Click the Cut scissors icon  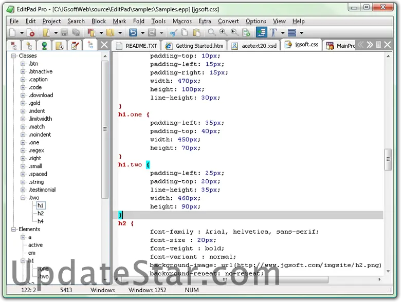pos(173,33)
